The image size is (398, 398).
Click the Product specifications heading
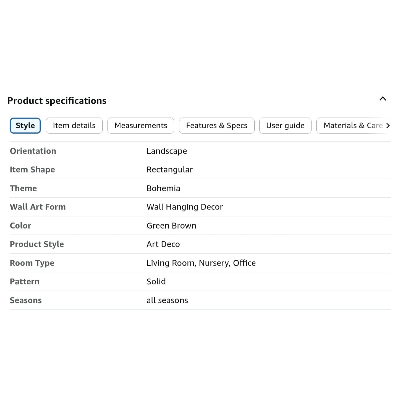point(57,101)
